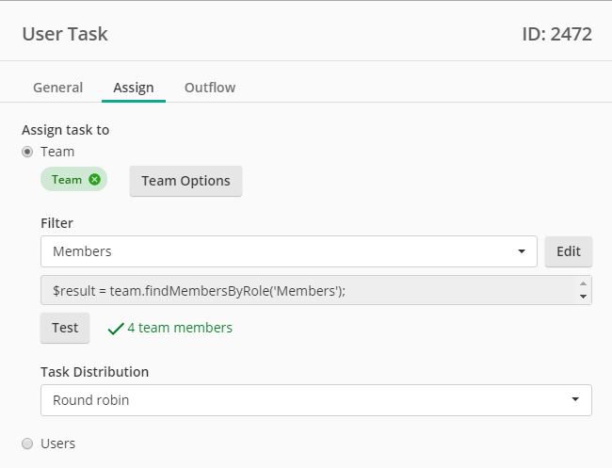The width and height of the screenshot is (612, 468).
Task: Click the Filter dropdown arrow icon
Action: tap(522, 251)
